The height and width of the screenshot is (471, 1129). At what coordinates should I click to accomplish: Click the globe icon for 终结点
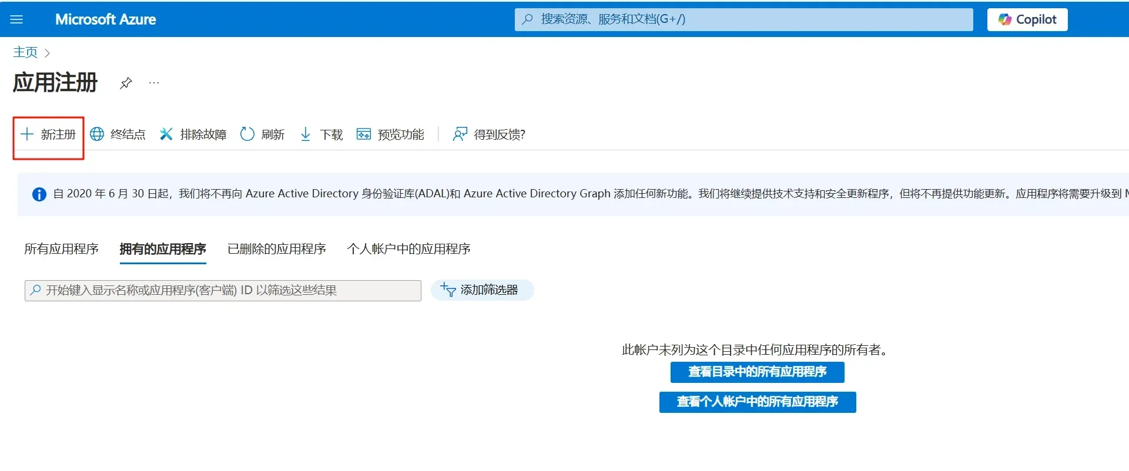pyautogui.click(x=97, y=134)
